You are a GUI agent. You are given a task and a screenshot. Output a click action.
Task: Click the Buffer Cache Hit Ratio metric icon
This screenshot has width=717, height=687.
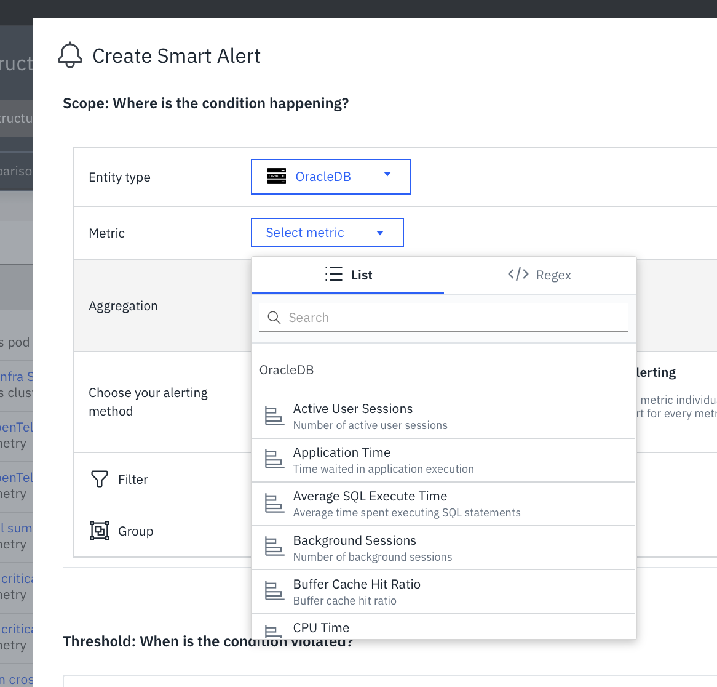pos(274,592)
